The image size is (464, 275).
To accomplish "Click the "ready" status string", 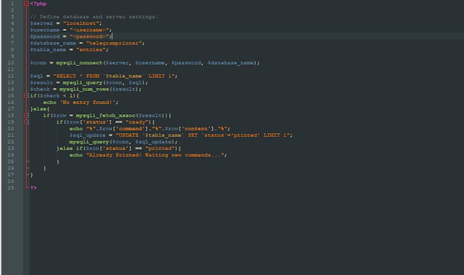I will pos(137,122).
